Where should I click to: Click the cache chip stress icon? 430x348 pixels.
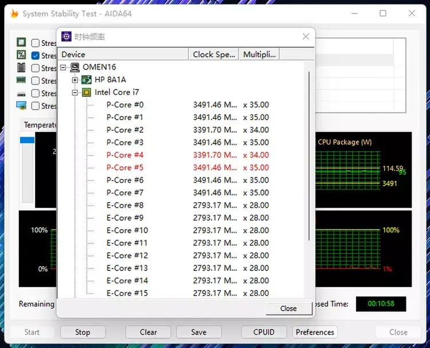pyautogui.click(x=21, y=68)
